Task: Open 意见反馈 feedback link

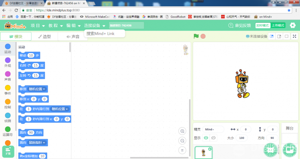Action: pos(240,26)
